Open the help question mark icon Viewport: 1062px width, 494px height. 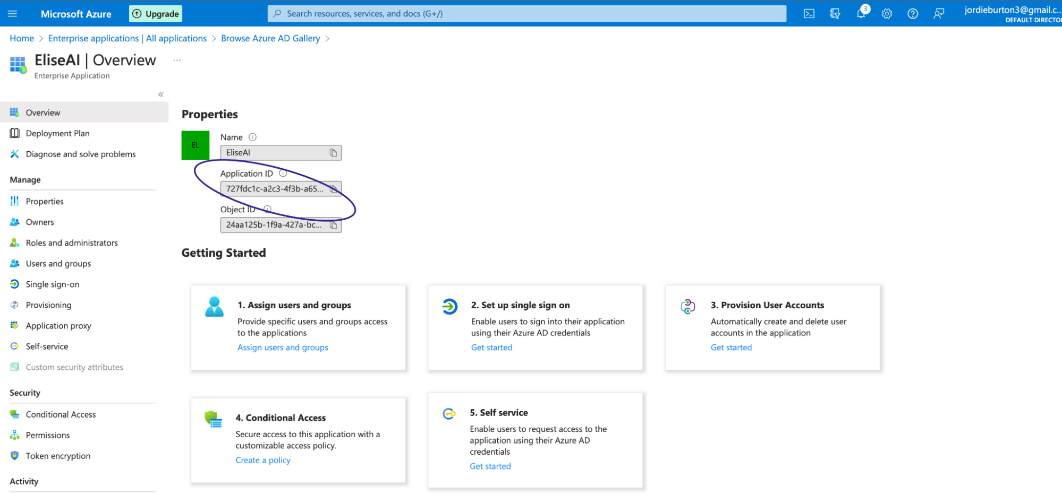tap(913, 14)
